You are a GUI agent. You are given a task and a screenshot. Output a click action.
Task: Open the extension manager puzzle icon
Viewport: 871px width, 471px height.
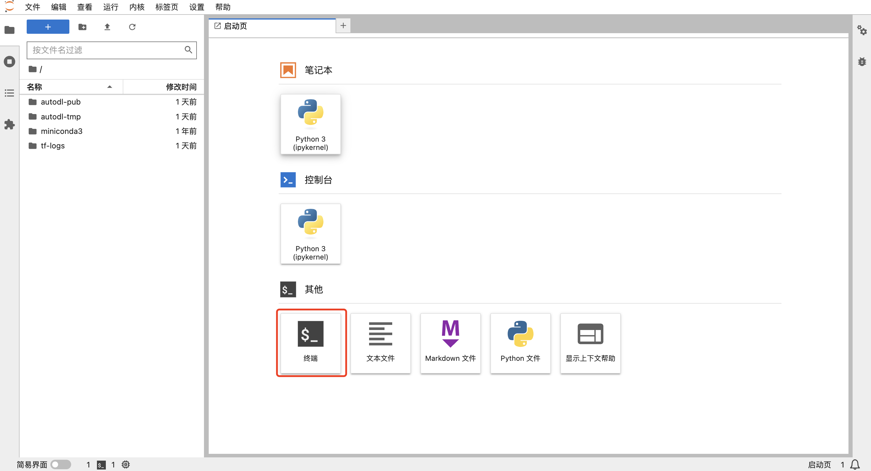[x=9, y=124]
